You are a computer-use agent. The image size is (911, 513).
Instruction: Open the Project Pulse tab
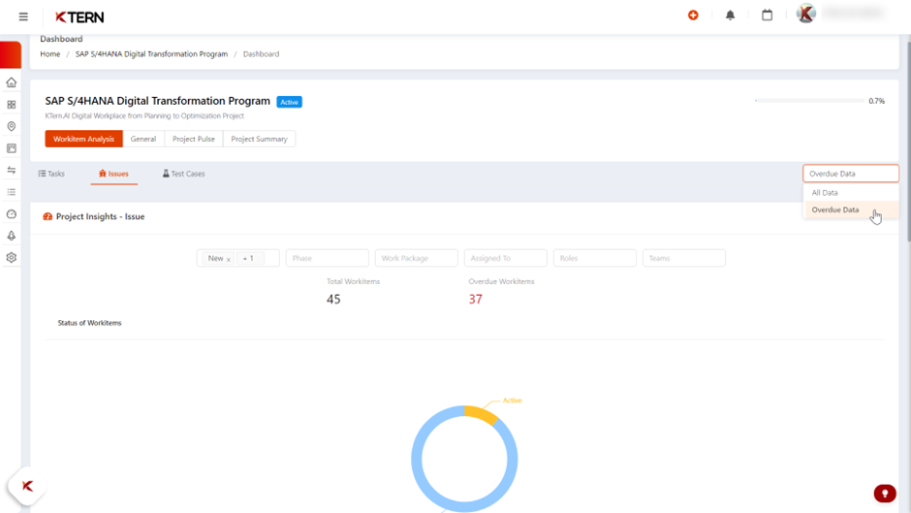point(194,139)
